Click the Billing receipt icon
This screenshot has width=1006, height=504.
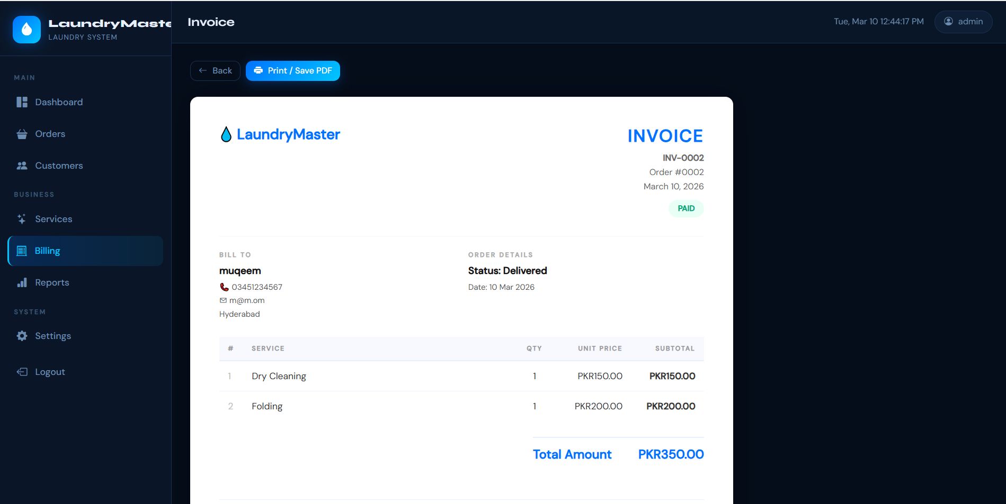click(22, 251)
